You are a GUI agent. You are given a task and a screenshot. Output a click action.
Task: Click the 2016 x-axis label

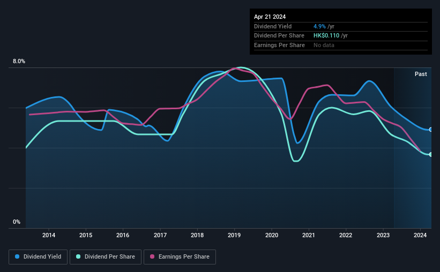123,235
